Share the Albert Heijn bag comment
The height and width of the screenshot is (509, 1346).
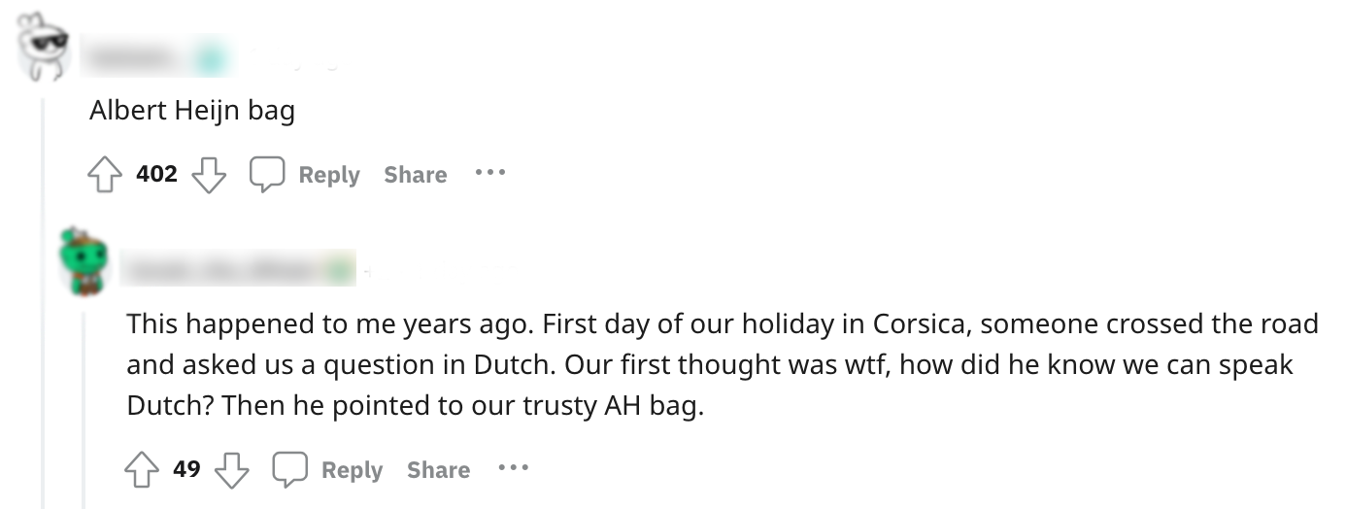[x=415, y=175]
